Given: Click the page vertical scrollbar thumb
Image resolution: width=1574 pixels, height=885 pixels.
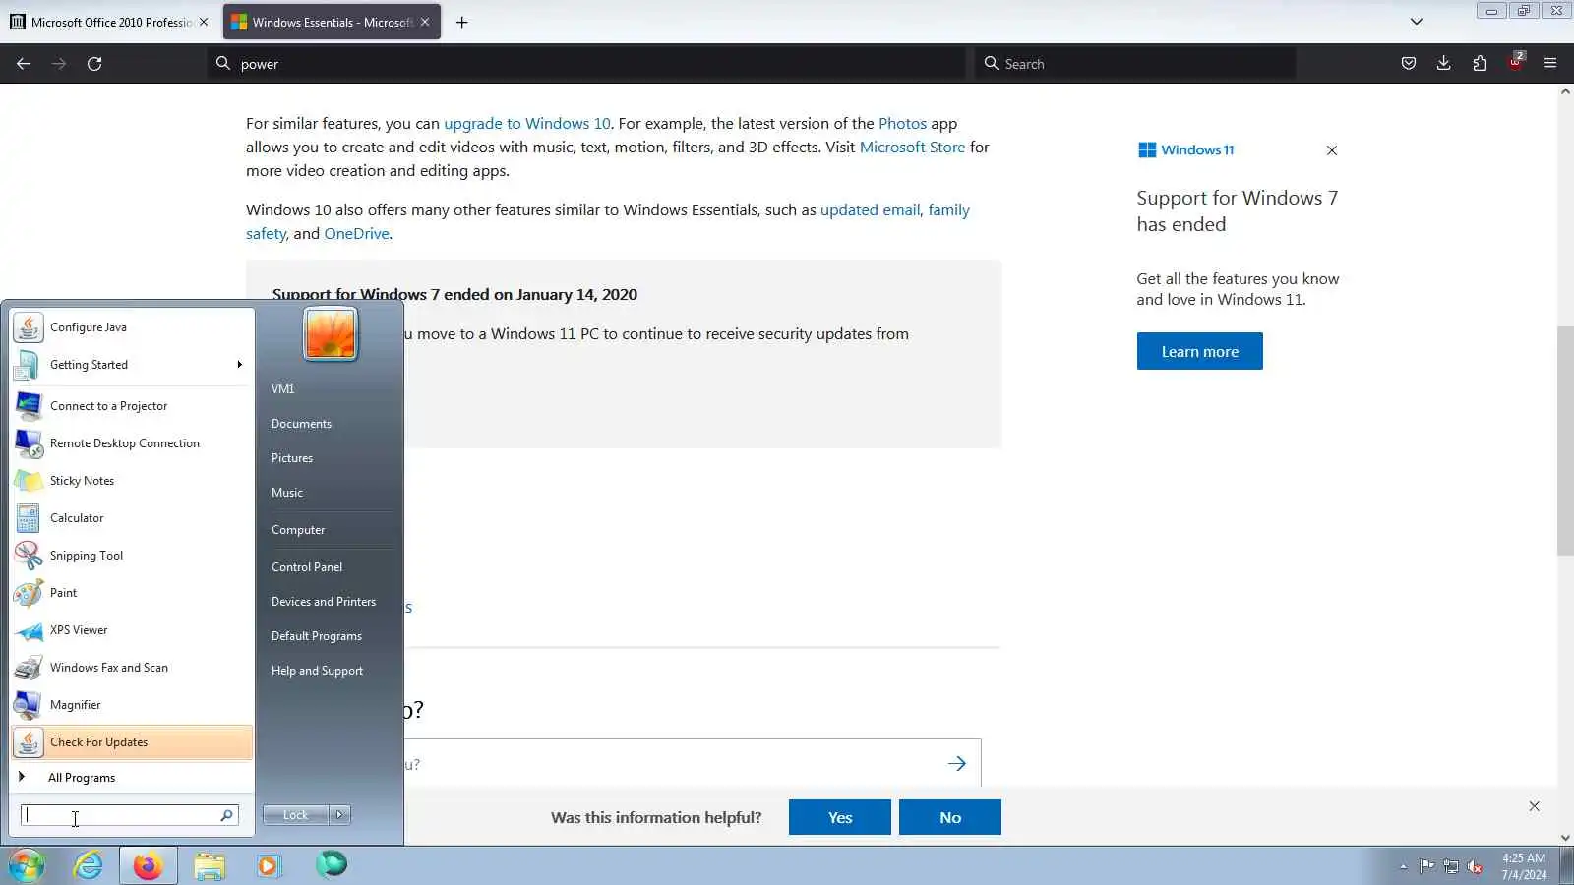Looking at the screenshot, I should pos(1565,441).
